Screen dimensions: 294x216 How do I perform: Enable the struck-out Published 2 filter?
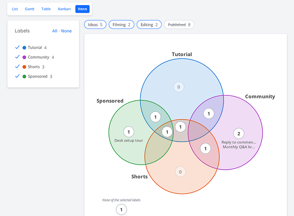click(179, 25)
